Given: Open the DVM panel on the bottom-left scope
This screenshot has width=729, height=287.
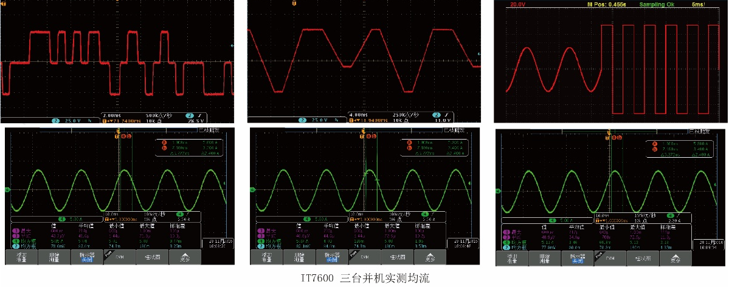Looking at the screenshot, I should point(118,257).
